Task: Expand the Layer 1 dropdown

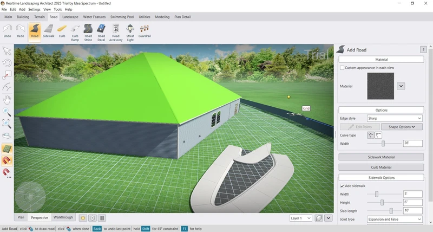Action: pos(301,218)
